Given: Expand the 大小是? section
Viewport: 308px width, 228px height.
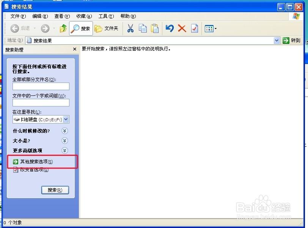Looking at the screenshot, I should [64, 141].
